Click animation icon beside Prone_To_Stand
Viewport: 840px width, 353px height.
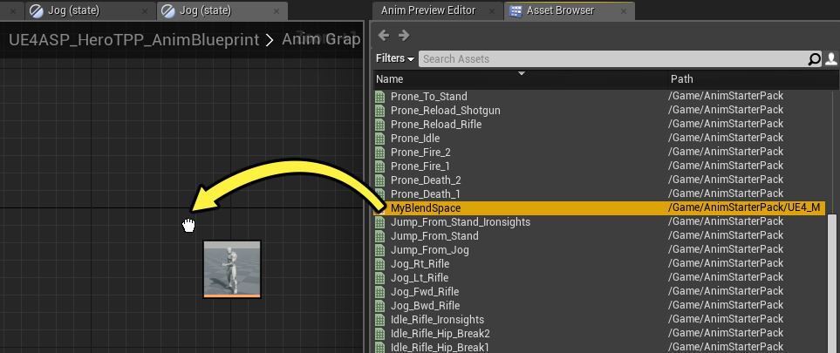[380, 97]
